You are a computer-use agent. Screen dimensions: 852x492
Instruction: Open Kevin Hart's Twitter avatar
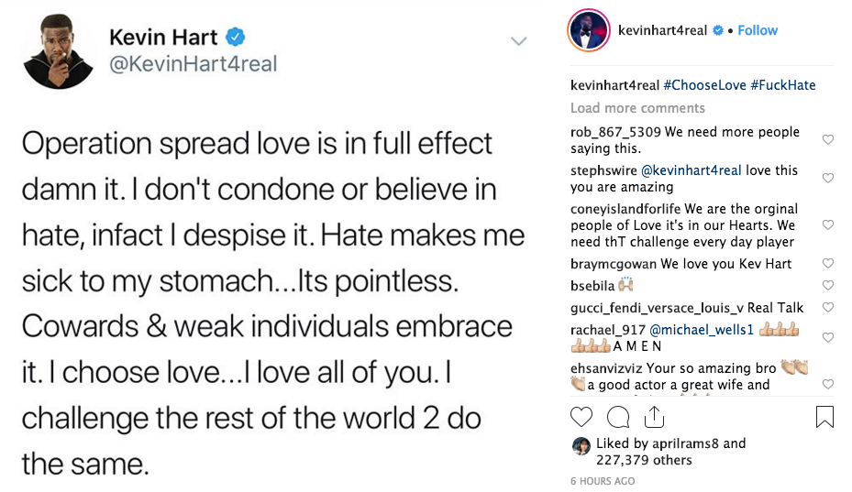[x=59, y=51]
